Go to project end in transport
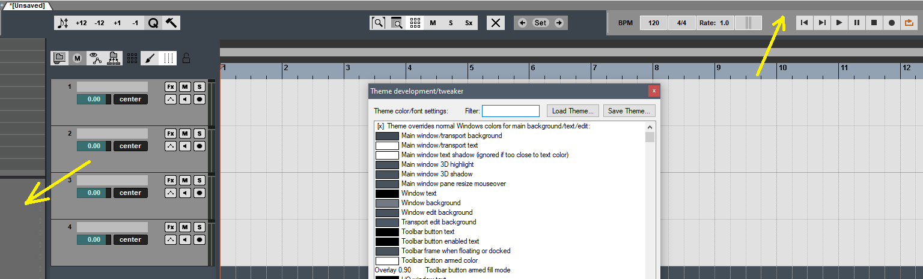Image resolution: width=923 pixels, height=279 pixels. click(822, 23)
